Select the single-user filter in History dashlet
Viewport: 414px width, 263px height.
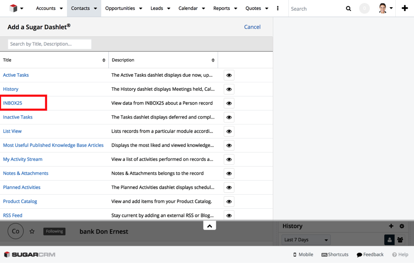(x=389, y=240)
